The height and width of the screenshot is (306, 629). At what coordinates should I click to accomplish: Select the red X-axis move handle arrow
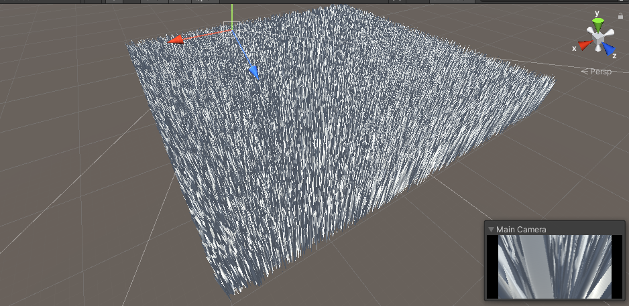point(175,40)
